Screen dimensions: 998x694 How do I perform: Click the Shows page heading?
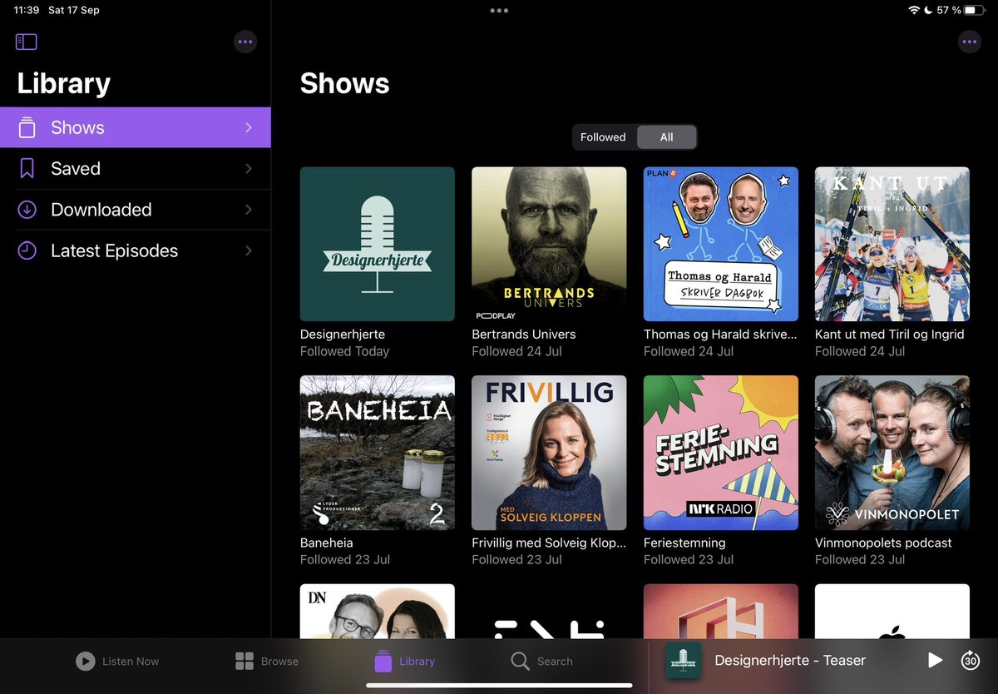pyautogui.click(x=344, y=83)
